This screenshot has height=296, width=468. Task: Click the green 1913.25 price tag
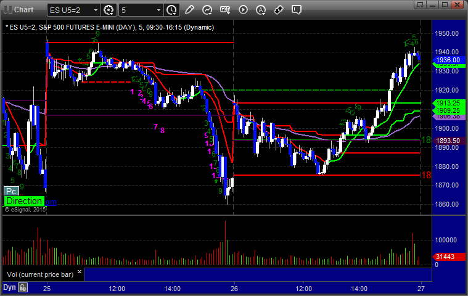(449, 103)
